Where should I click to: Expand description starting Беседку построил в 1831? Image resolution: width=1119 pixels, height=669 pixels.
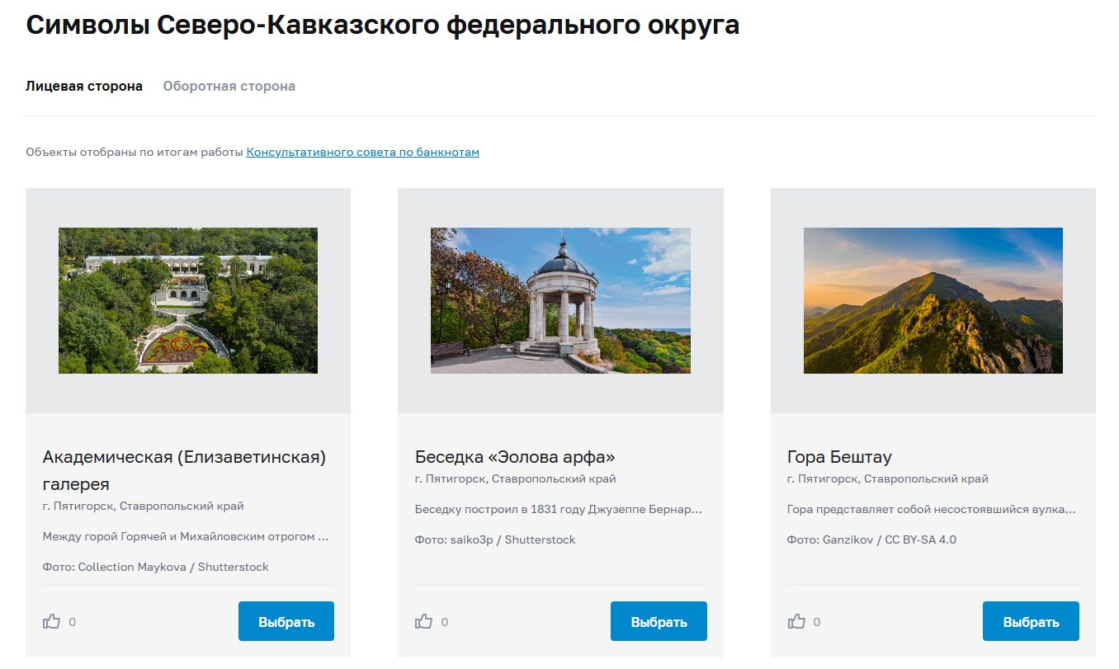559,510
